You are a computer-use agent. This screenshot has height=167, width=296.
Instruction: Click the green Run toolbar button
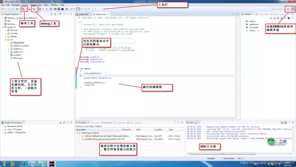point(40,9)
